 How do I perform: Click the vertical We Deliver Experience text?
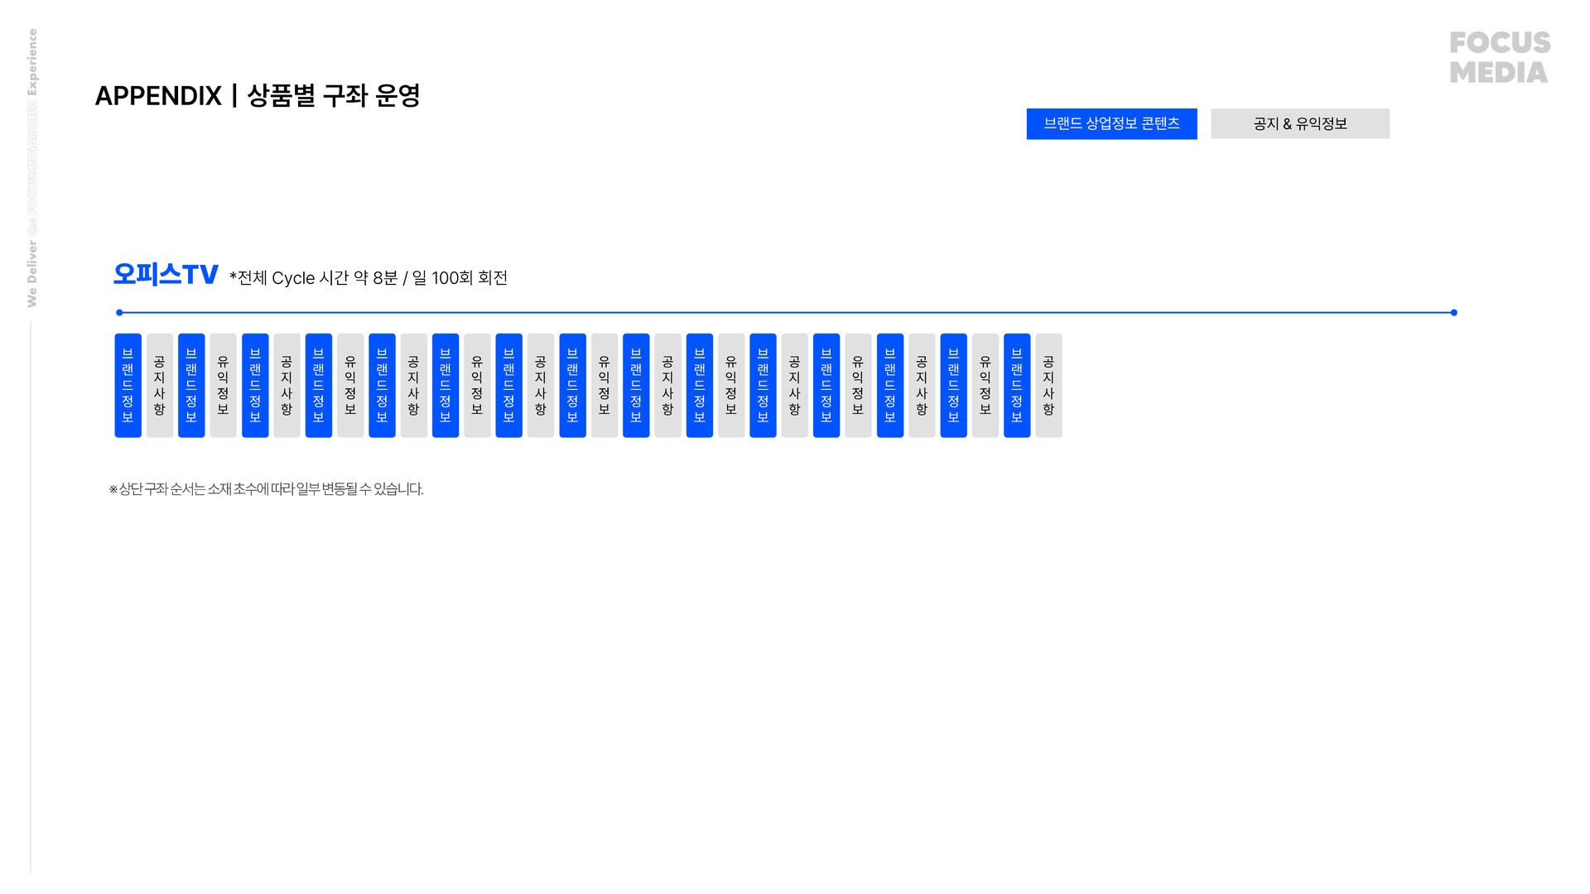point(32,168)
